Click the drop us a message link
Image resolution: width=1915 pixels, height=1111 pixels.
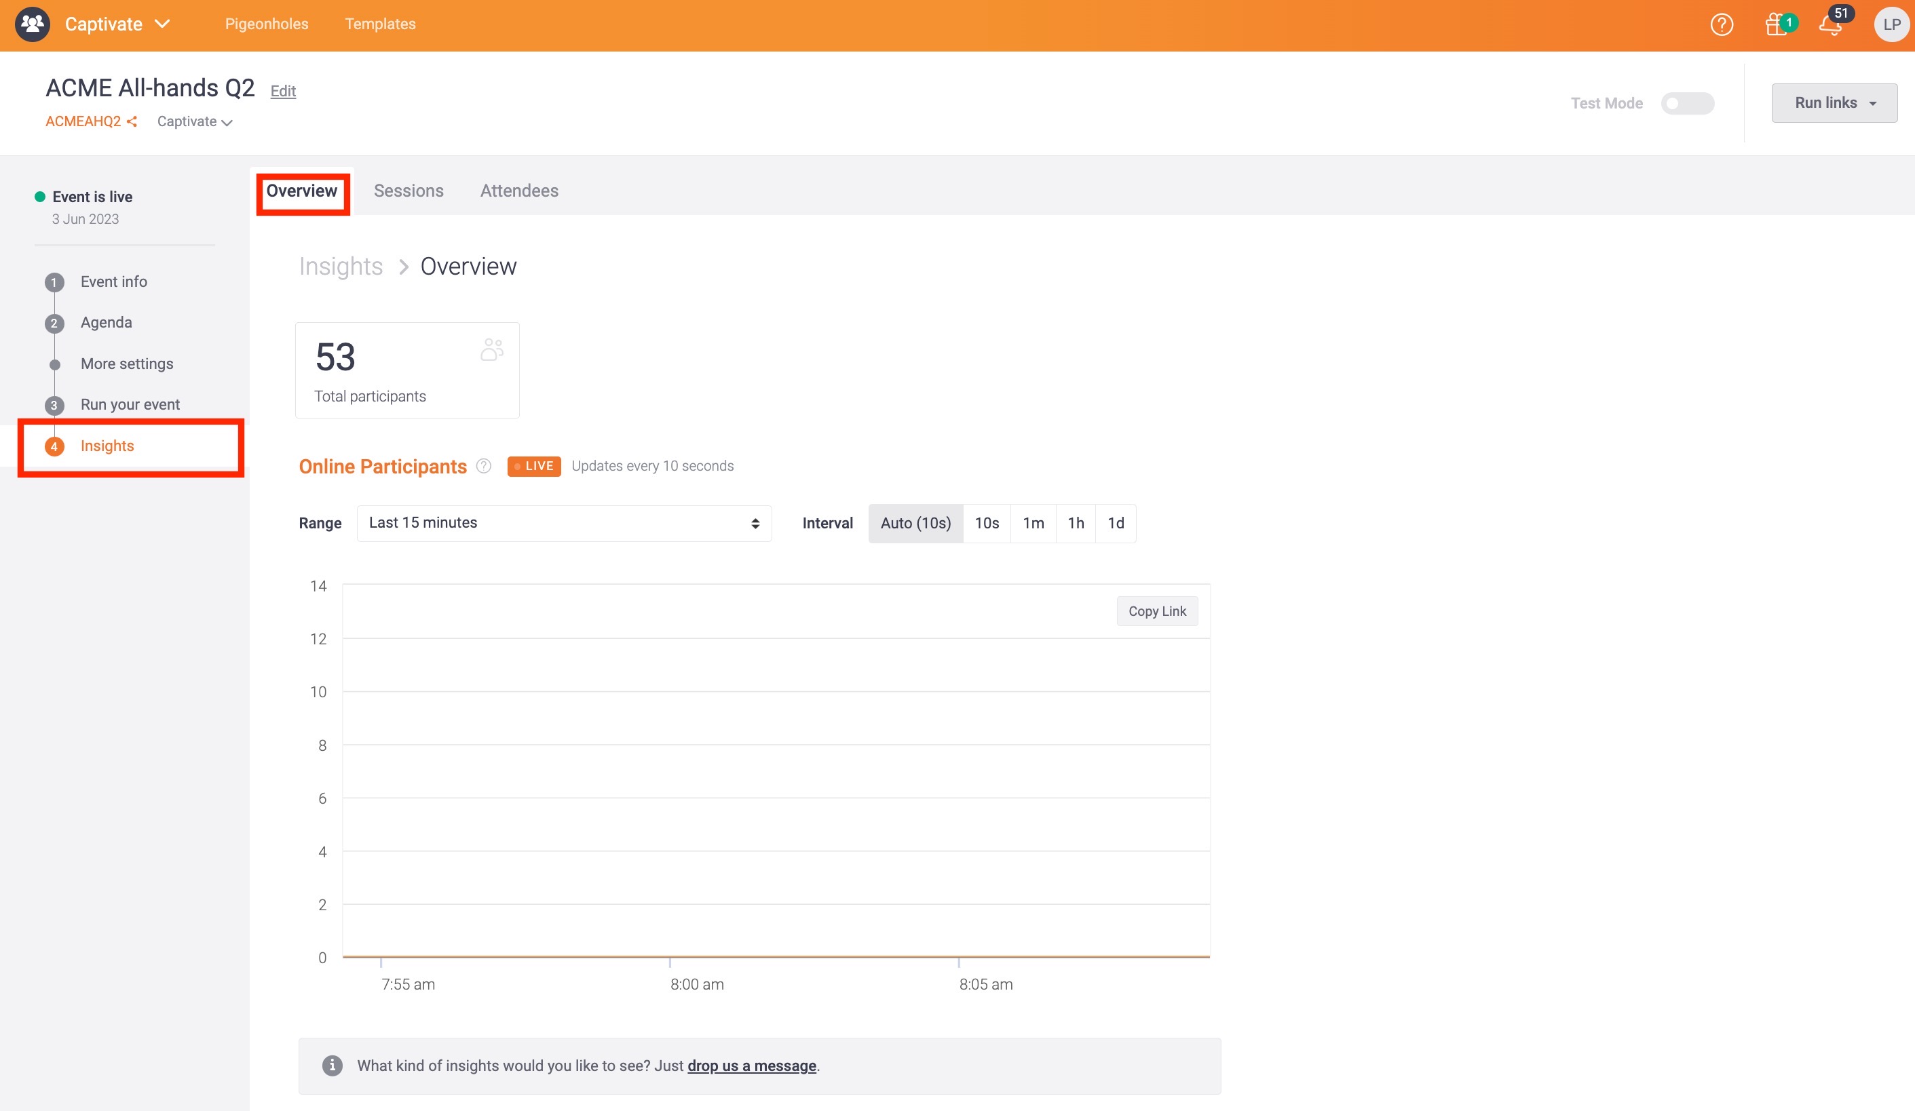pyautogui.click(x=750, y=1066)
